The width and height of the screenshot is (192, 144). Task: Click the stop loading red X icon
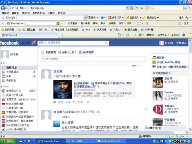(142, 8)
